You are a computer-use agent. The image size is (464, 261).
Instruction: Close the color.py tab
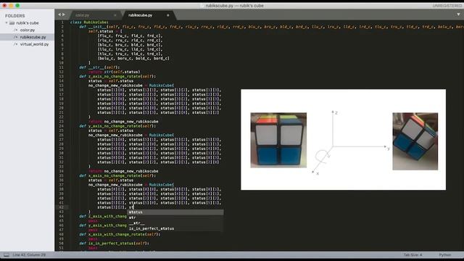click(x=115, y=15)
